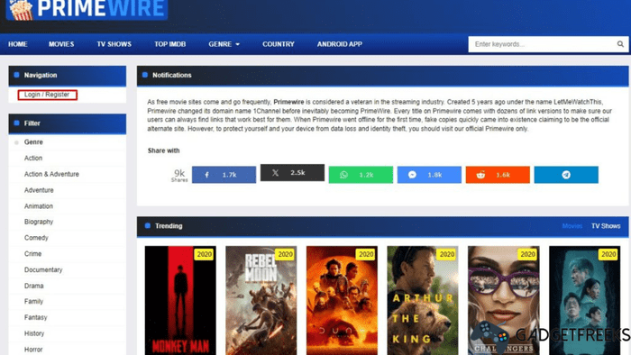
Task: Switch Trending to TV Shows tab
Action: (x=606, y=226)
